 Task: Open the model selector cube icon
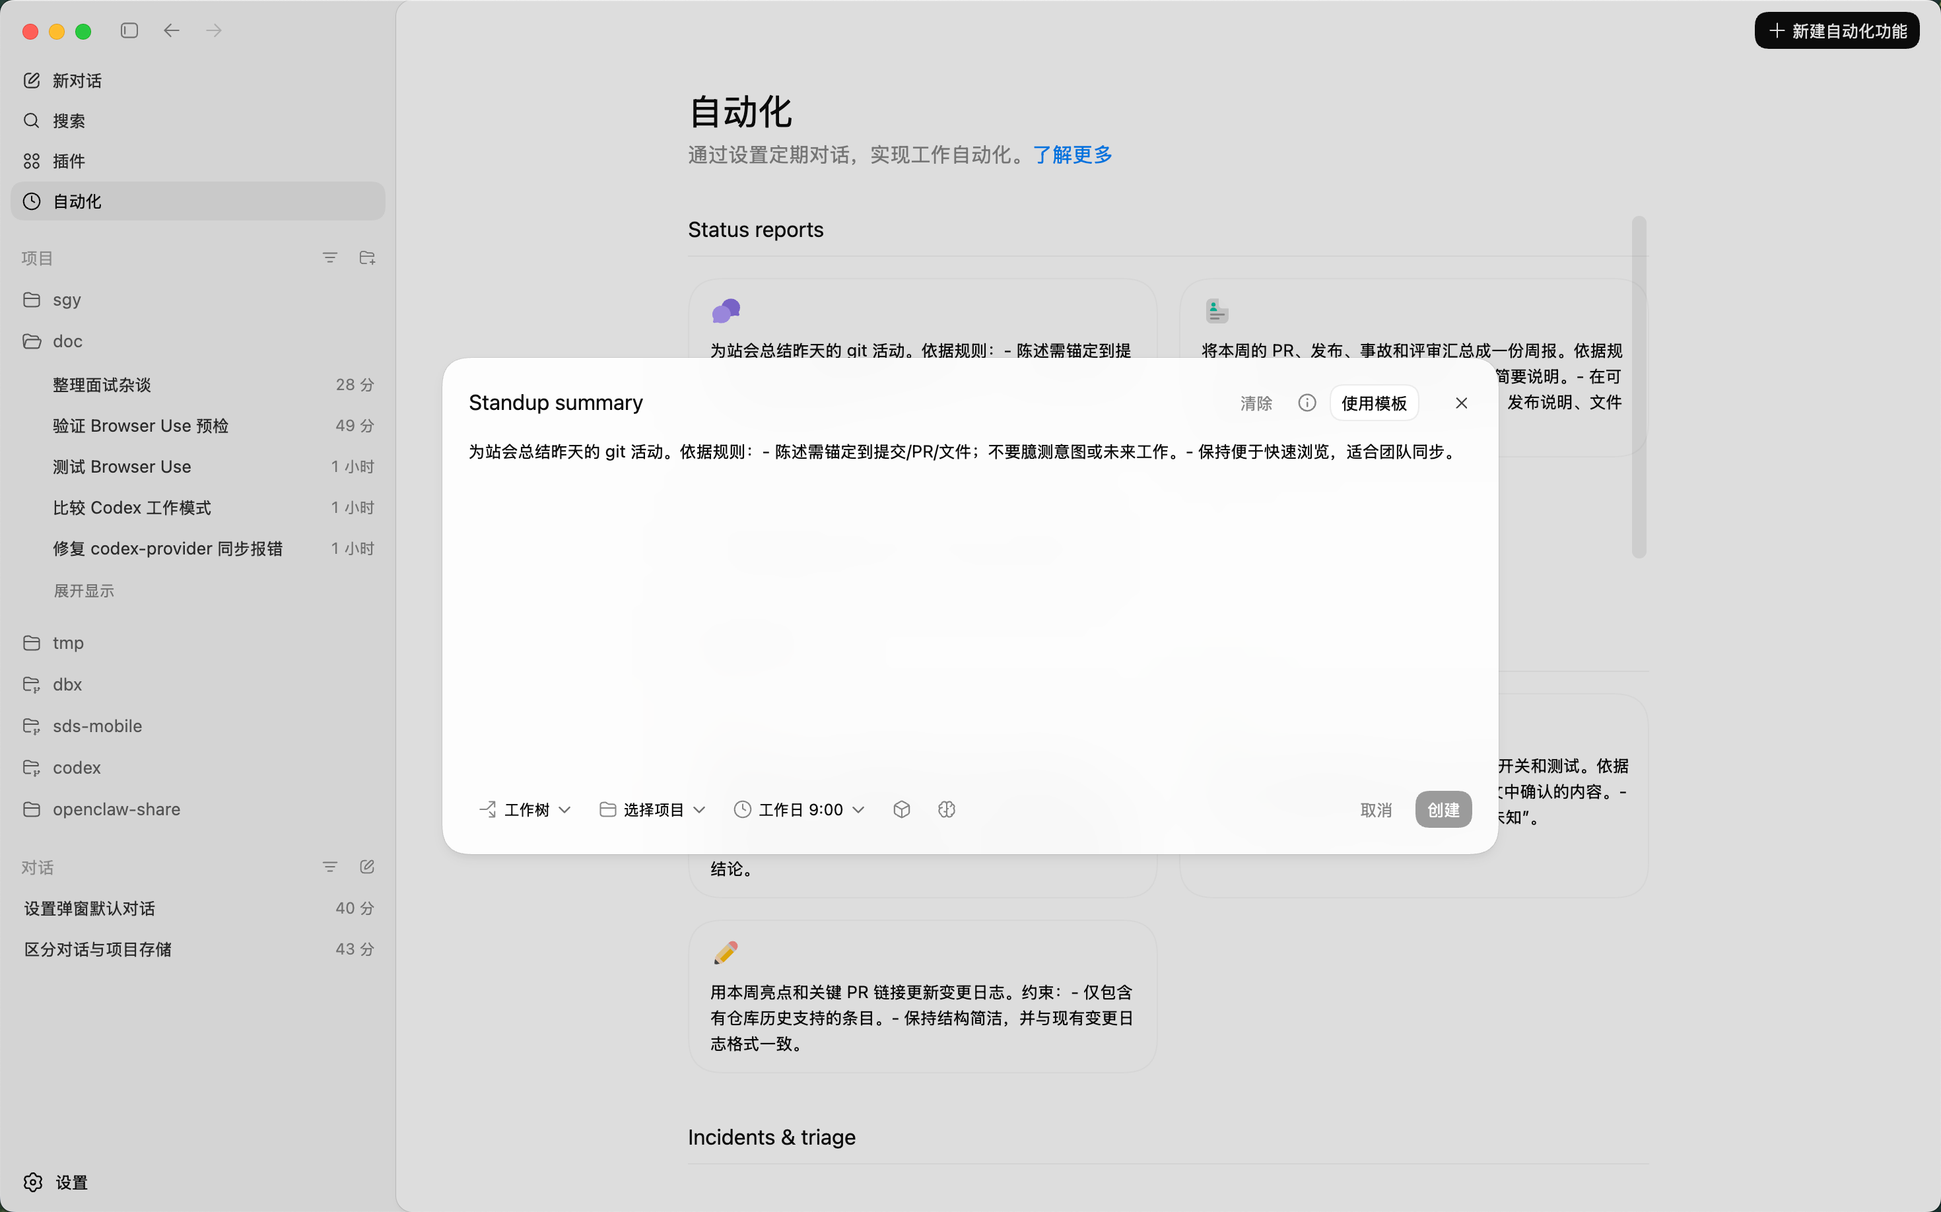coord(901,809)
